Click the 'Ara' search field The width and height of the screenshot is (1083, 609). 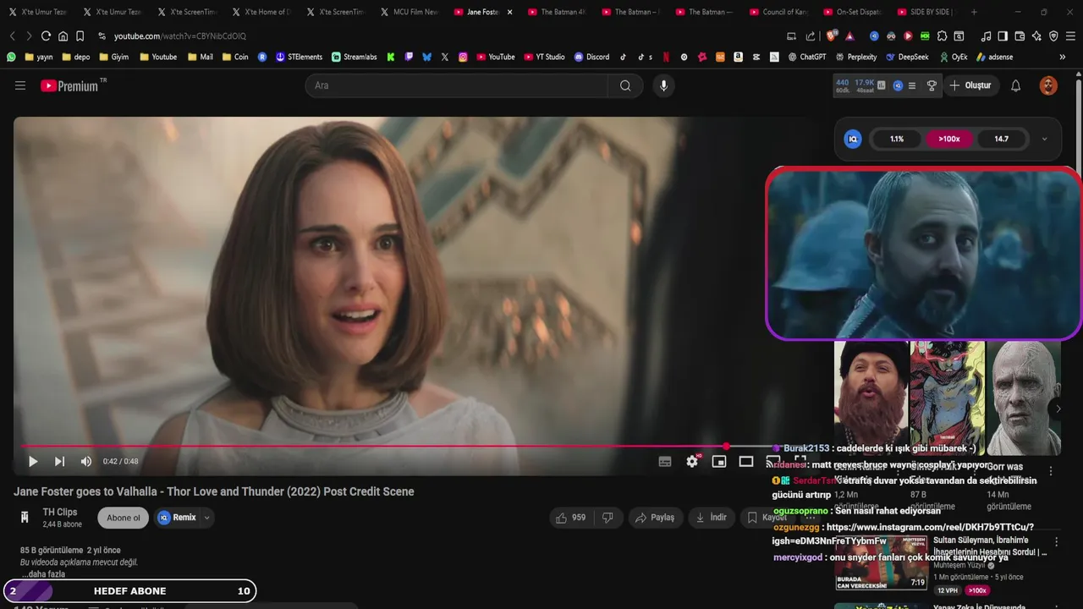[x=457, y=85]
